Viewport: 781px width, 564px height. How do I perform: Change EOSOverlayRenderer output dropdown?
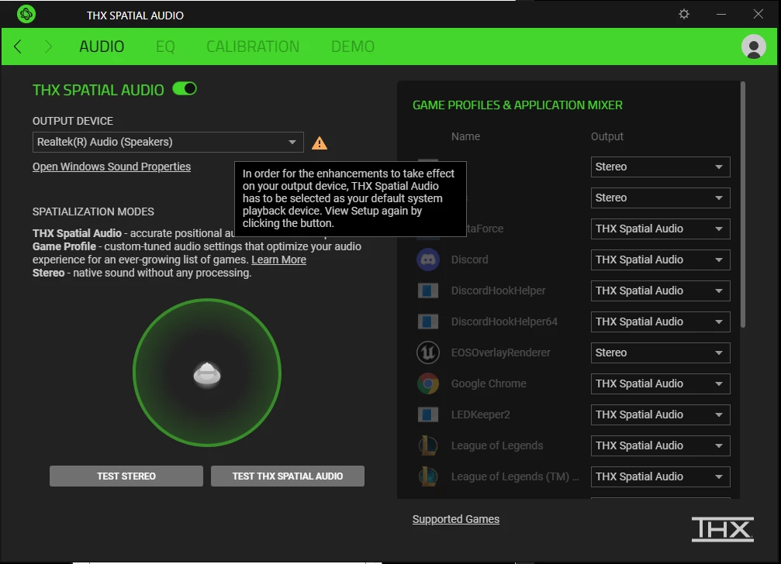(661, 352)
